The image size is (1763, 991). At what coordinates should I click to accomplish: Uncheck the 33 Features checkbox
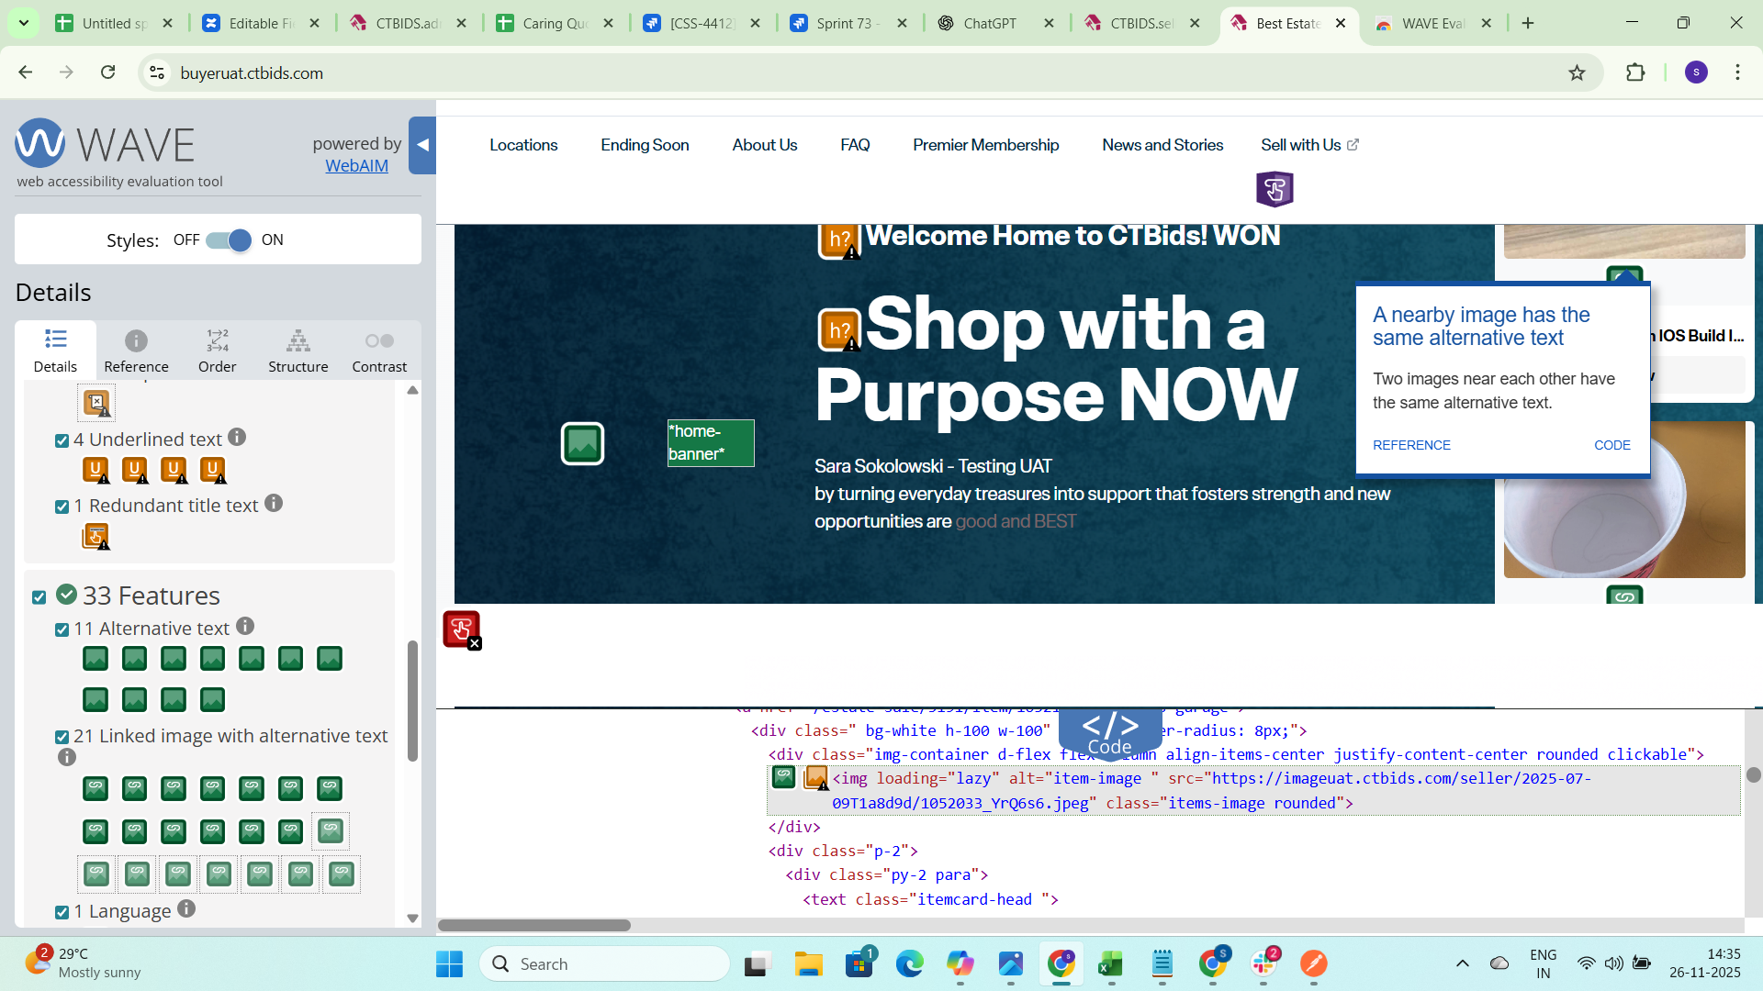pyautogui.click(x=39, y=597)
